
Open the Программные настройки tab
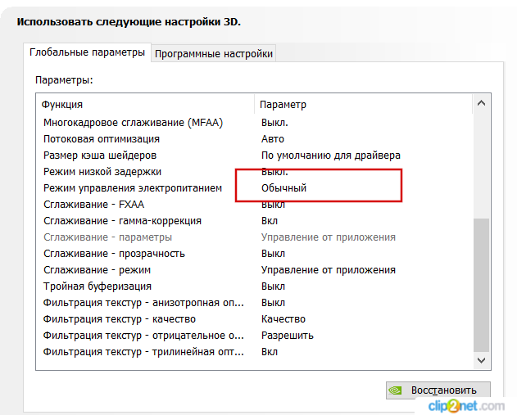213,54
